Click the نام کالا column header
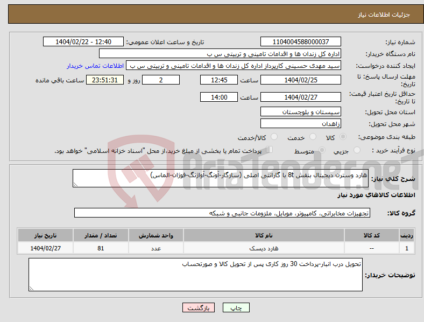Image resolution: width=424 pixels, height=322 pixels. (264, 235)
